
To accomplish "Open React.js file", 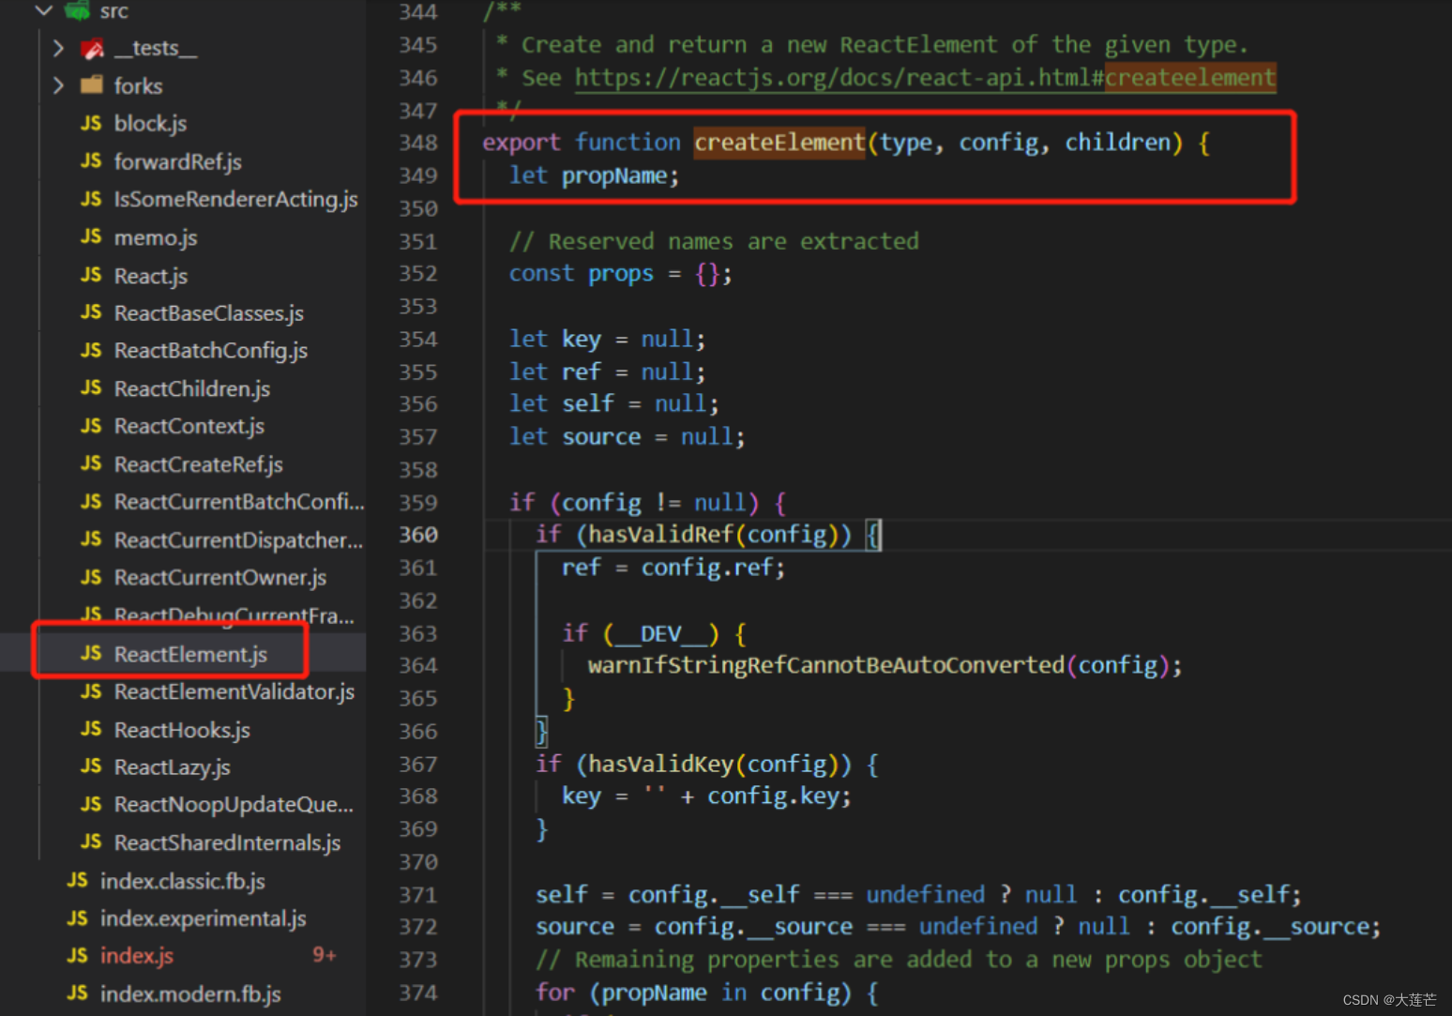I will tap(151, 275).
